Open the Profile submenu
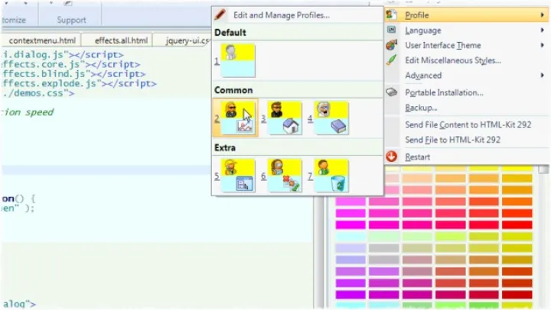Image resolution: width=551 pixels, height=310 pixels. pyautogui.click(x=466, y=15)
